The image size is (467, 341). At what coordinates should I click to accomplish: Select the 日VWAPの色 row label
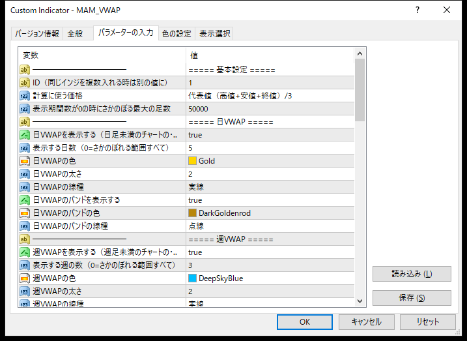pos(54,161)
